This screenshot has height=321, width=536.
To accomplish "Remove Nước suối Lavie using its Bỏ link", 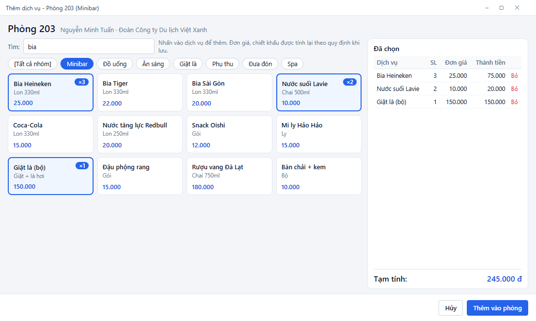I will [x=515, y=89].
